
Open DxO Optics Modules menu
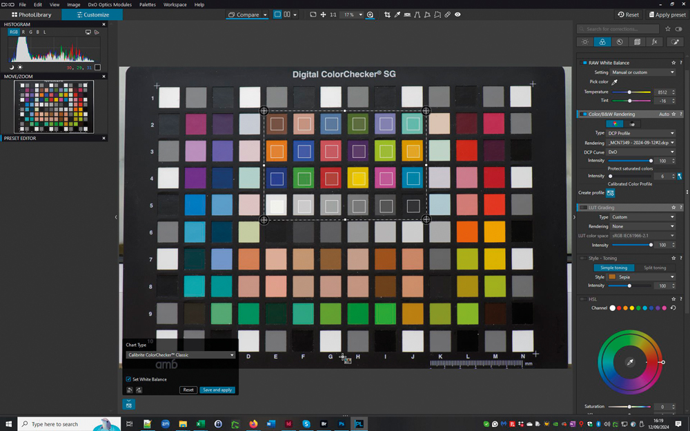pos(110,4)
